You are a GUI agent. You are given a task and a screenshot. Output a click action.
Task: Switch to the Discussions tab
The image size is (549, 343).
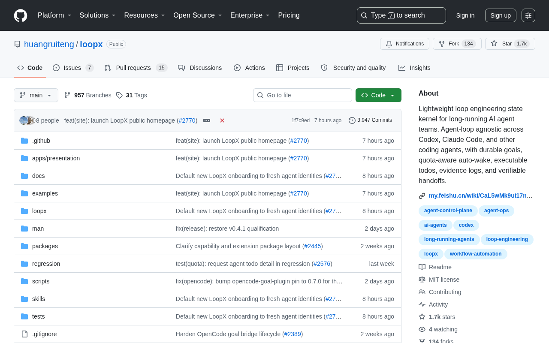[x=200, y=68]
